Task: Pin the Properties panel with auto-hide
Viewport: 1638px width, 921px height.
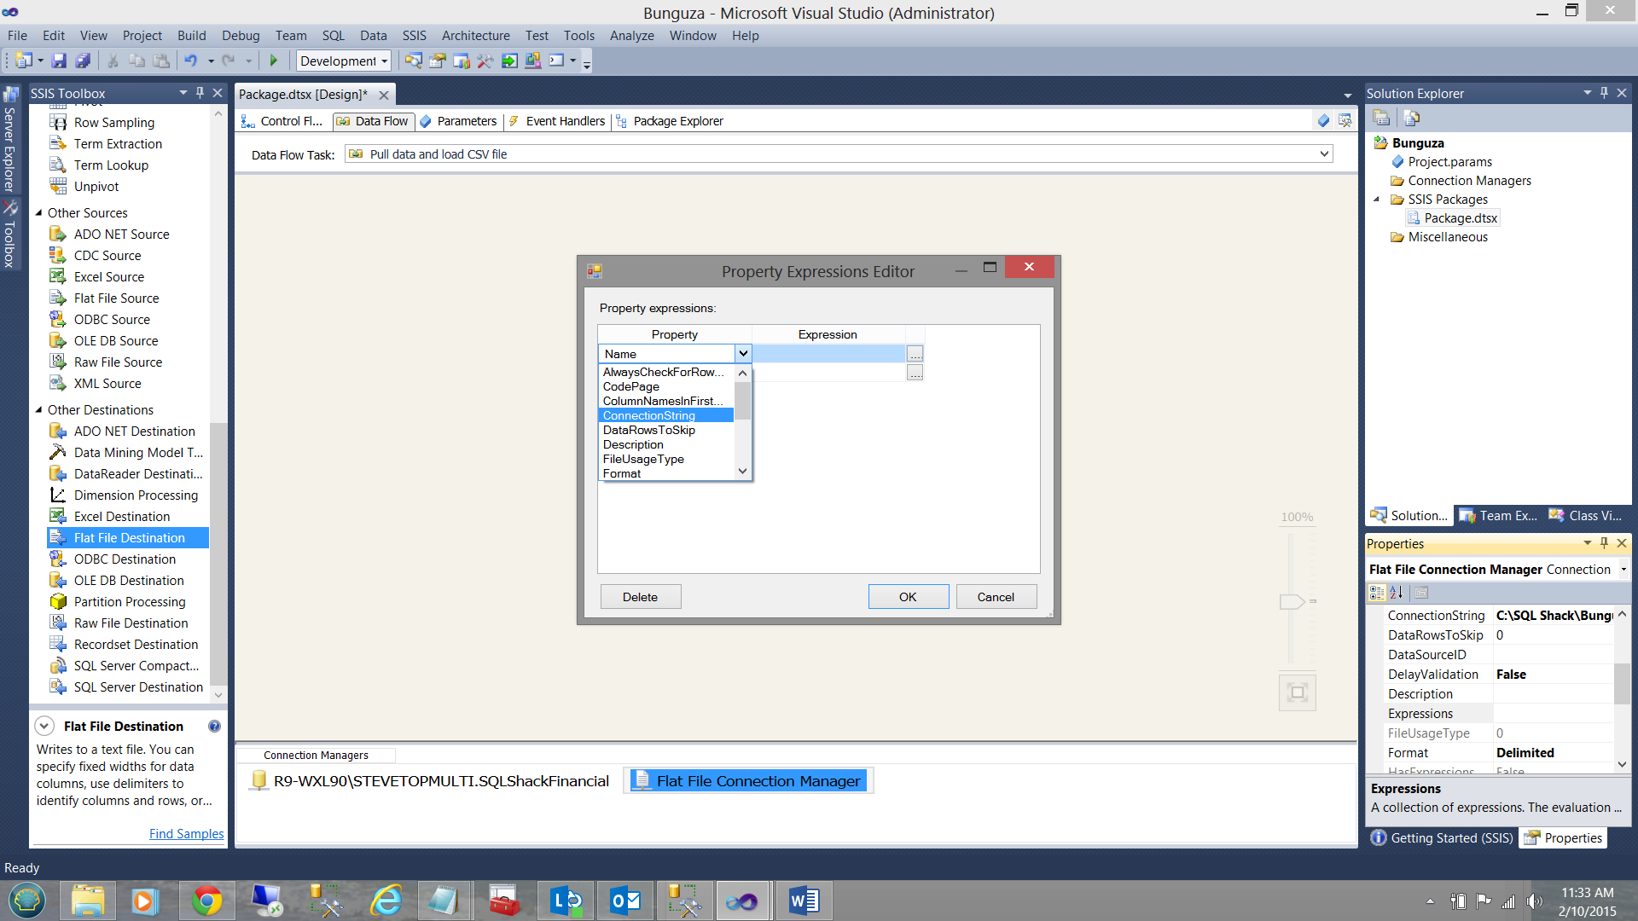Action: click(1604, 543)
